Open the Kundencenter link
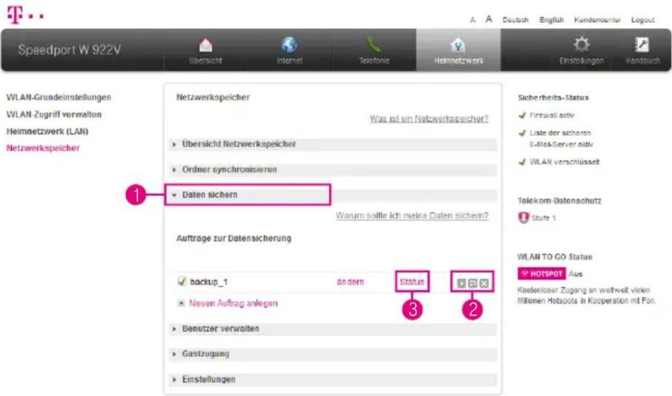 click(597, 20)
